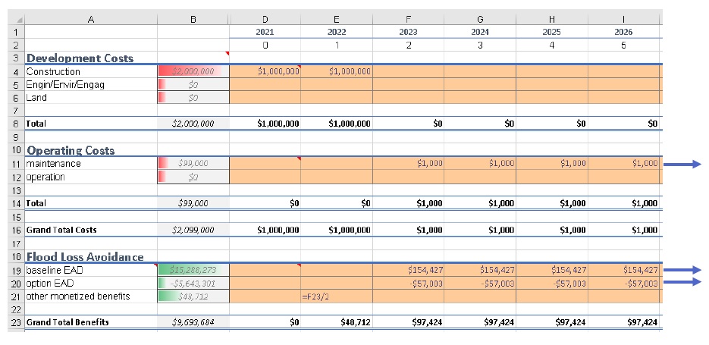Click blue arrow beside option EAD row
This screenshot has height=345, width=709.
(682, 282)
